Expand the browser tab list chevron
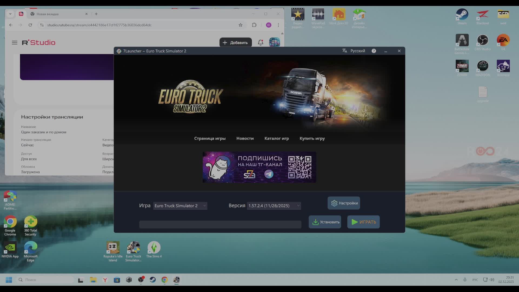This screenshot has width=519, height=292. point(10,14)
